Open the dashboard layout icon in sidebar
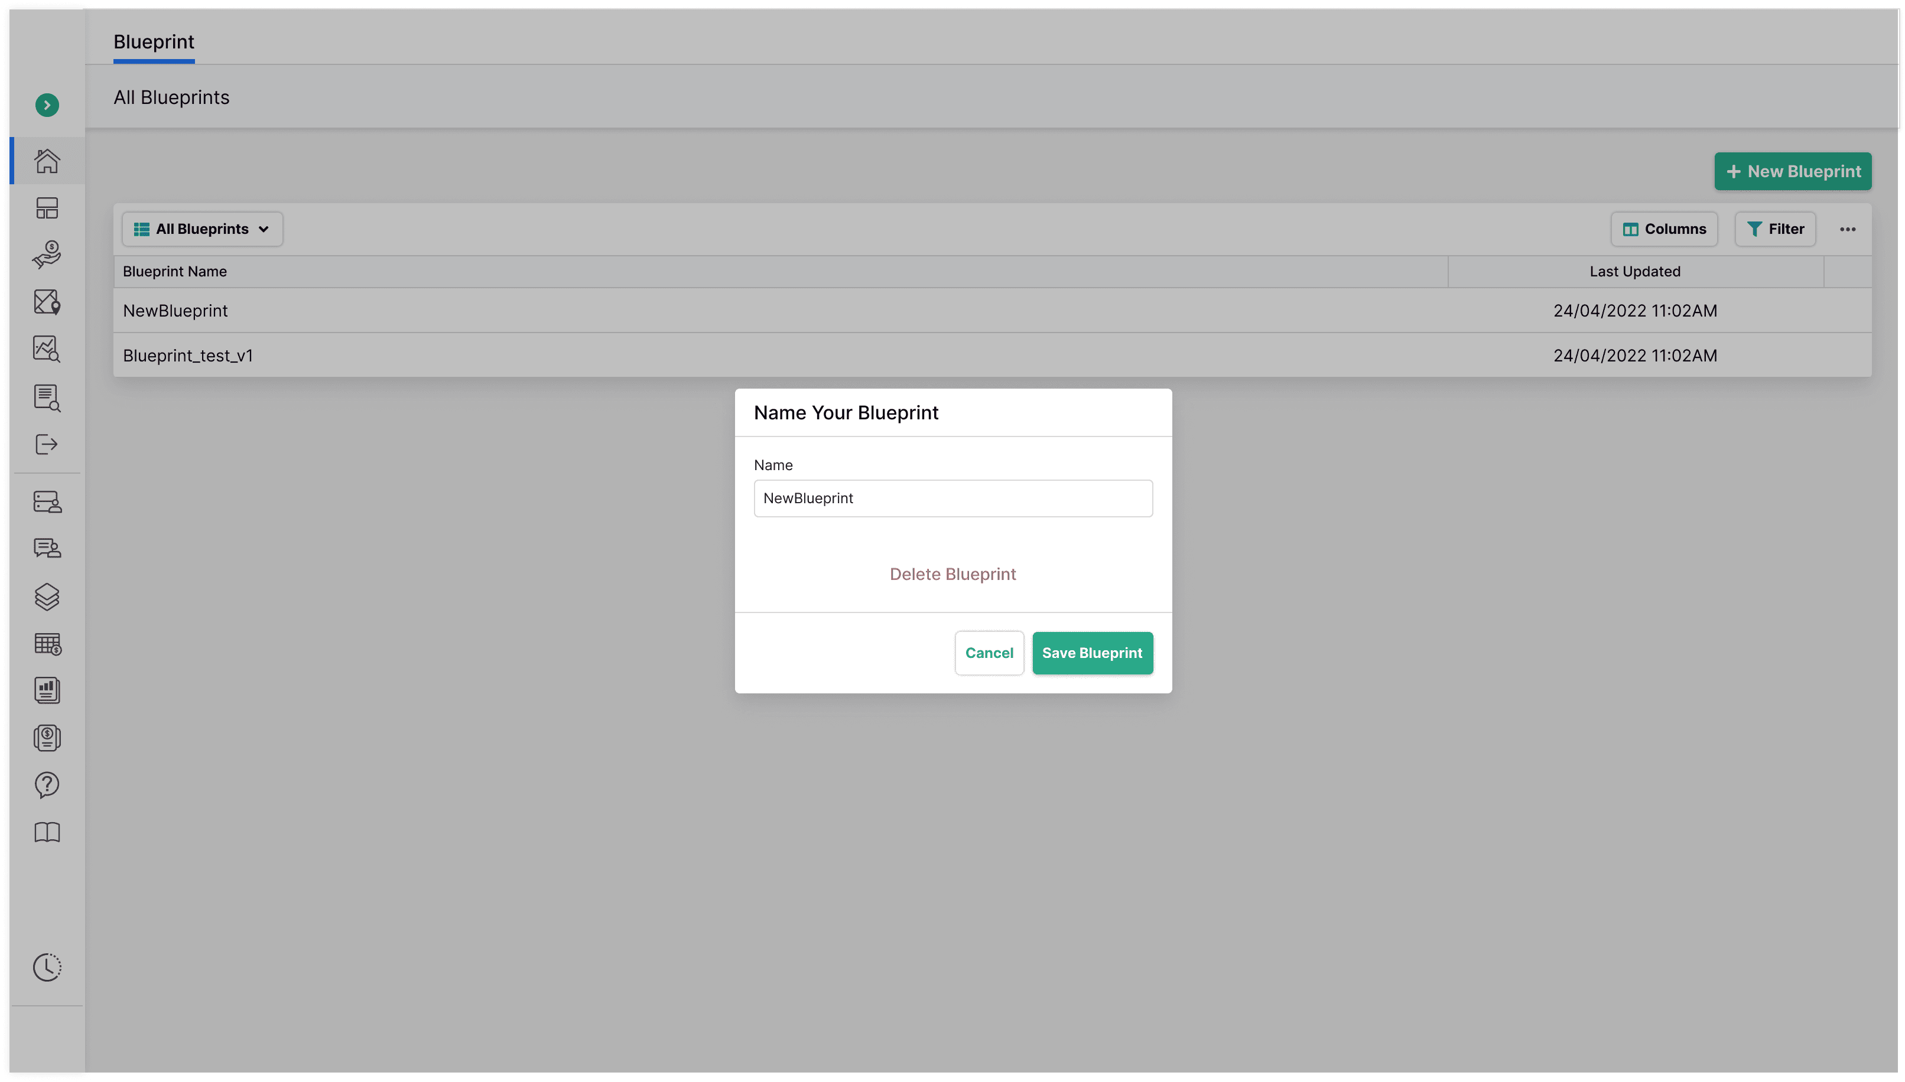The width and height of the screenshot is (1905, 1082). point(47,208)
